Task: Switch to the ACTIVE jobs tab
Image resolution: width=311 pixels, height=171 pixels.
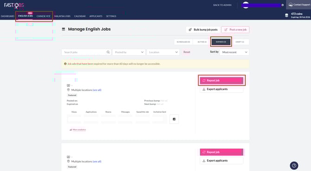Action: pos(202,42)
